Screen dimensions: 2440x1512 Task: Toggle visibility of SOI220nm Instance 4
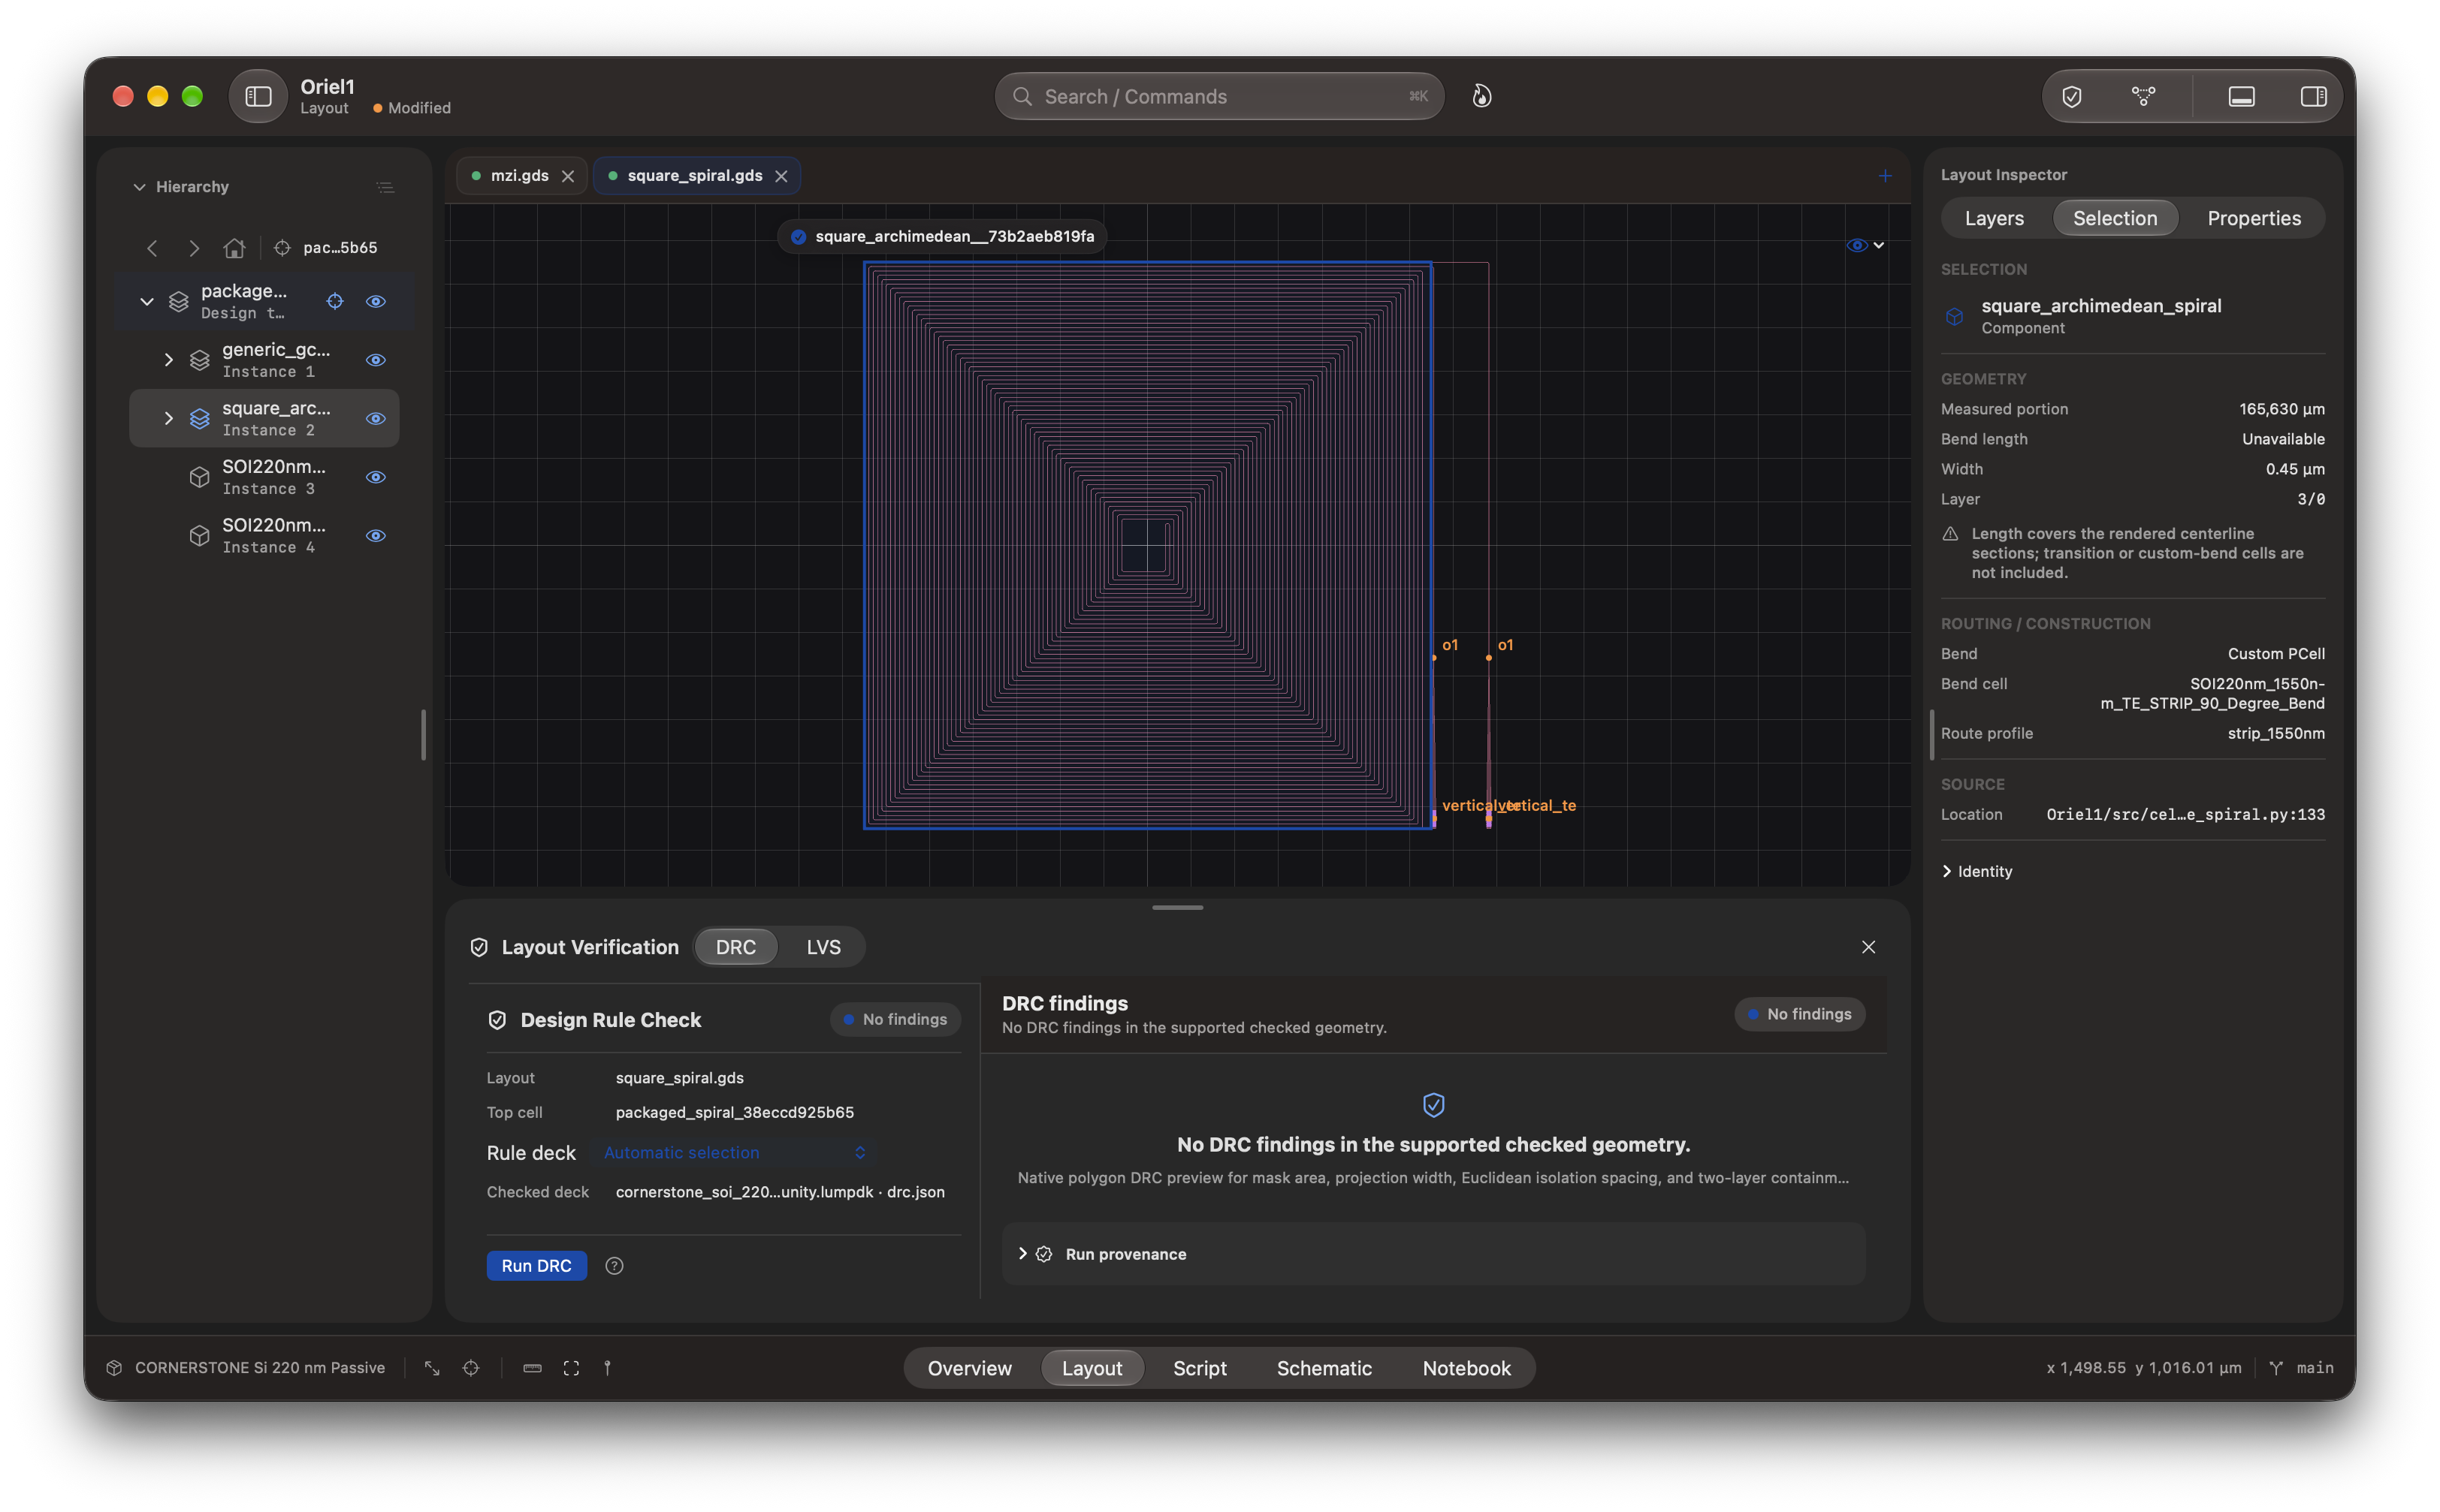(x=376, y=536)
